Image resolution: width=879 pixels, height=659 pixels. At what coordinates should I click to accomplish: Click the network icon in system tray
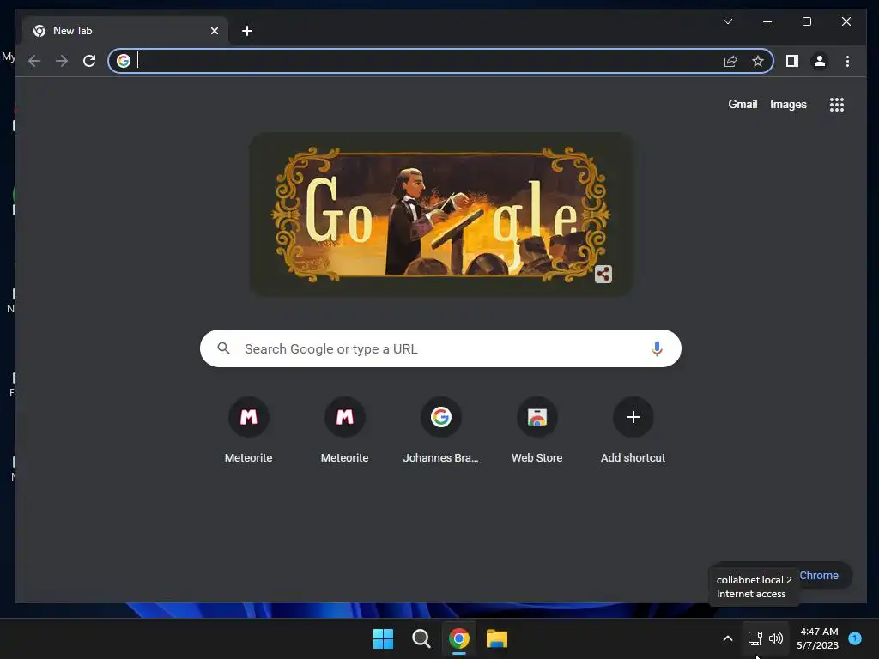click(755, 638)
